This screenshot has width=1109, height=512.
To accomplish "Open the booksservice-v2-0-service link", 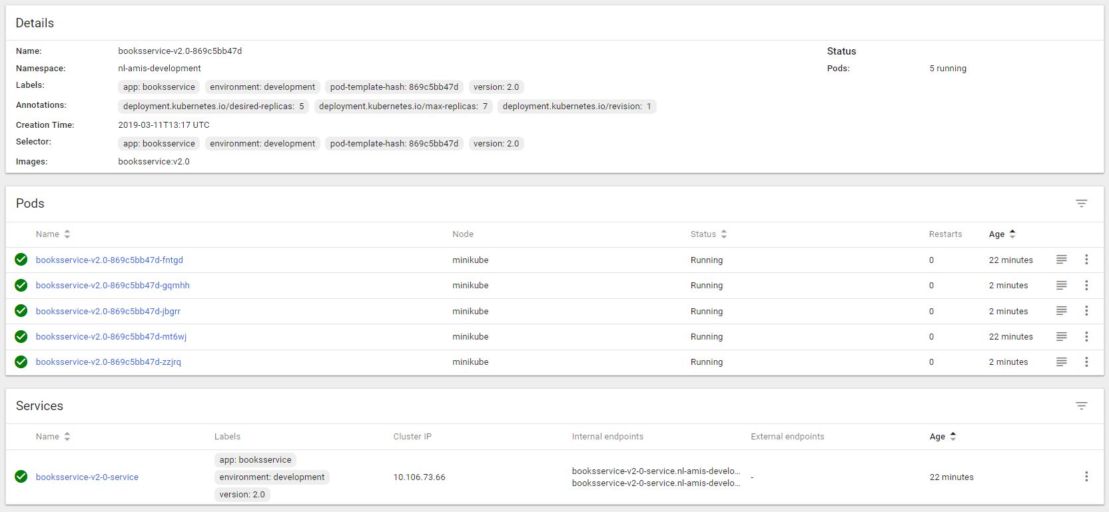I will 87,477.
